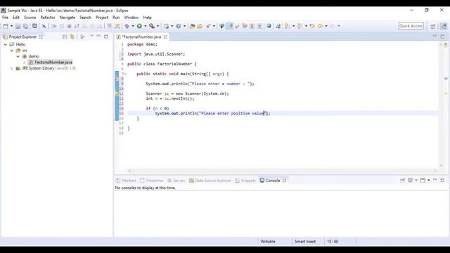Click the Search flashlight toolbar icon
Image resolution: width=450 pixels, height=253 pixels.
click(208, 26)
